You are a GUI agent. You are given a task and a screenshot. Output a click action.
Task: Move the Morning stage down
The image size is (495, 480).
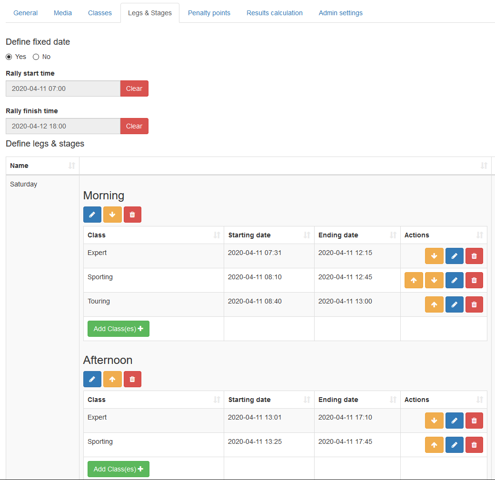click(112, 215)
